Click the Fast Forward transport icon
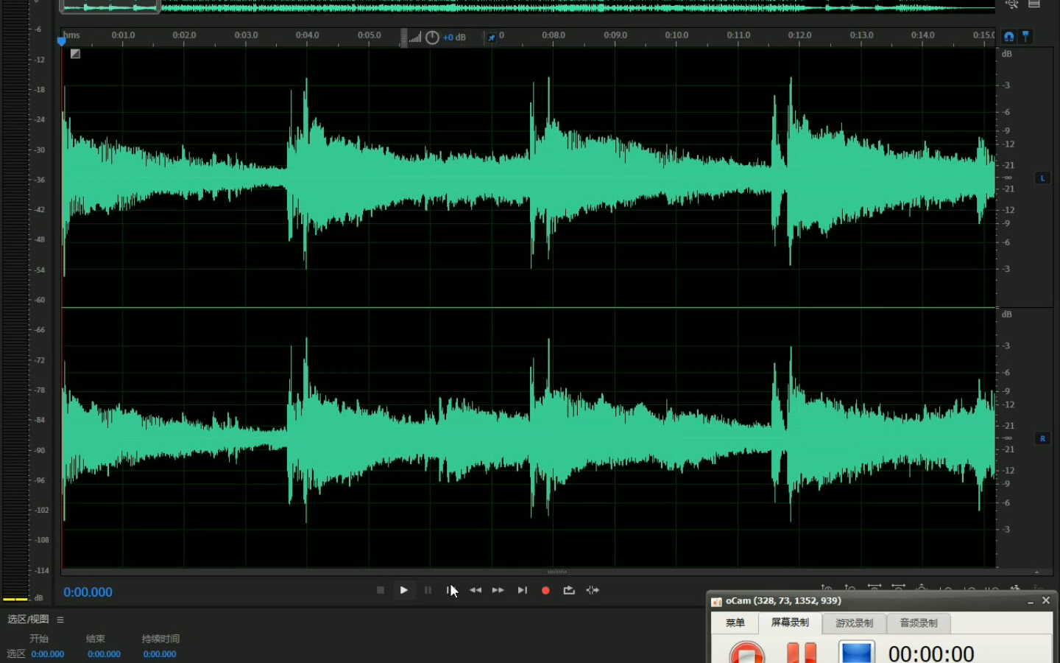Viewport: 1060px width, 663px height. pos(498,590)
